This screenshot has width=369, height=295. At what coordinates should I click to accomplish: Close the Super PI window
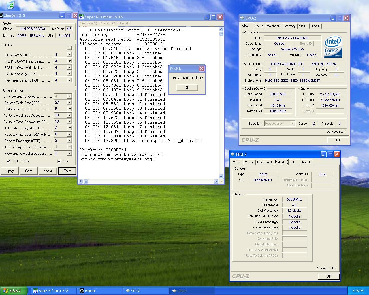(220, 17)
